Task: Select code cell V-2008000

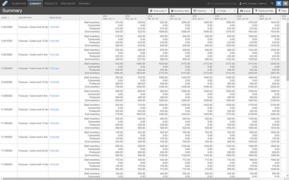Action: point(8,68)
